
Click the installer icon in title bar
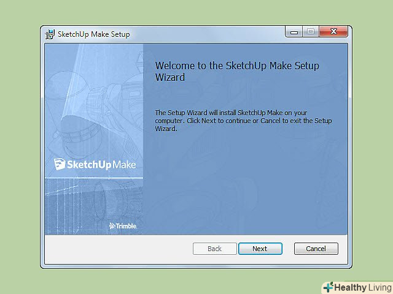coord(50,34)
